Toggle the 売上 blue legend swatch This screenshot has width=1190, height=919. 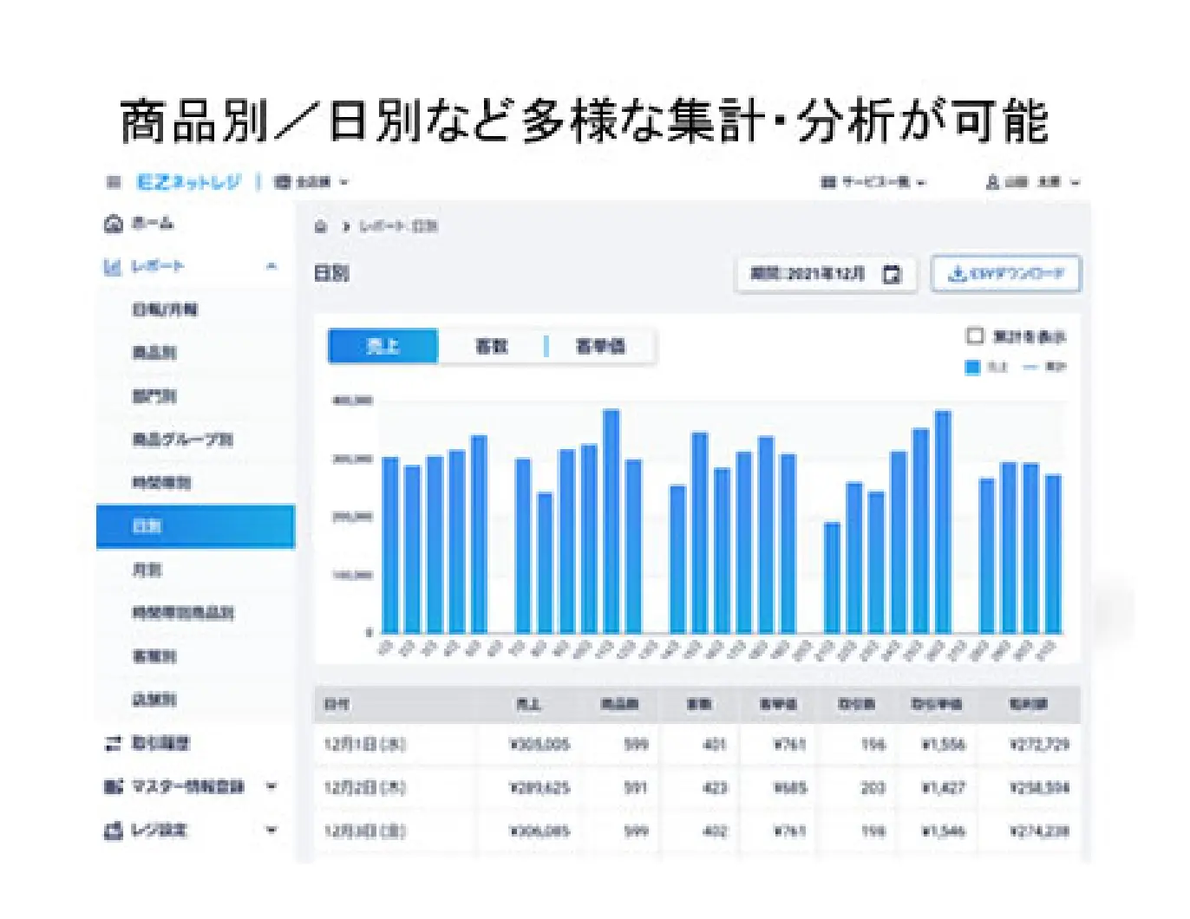pos(972,368)
